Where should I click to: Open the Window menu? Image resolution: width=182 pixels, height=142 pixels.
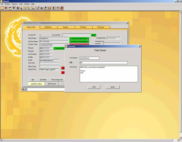tap(27, 4)
